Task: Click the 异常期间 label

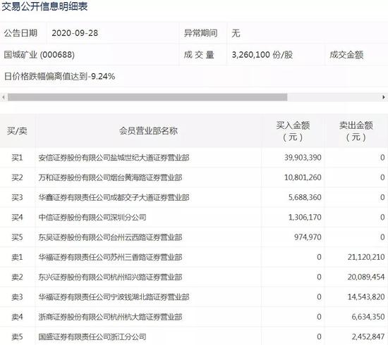Action: pos(200,33)
